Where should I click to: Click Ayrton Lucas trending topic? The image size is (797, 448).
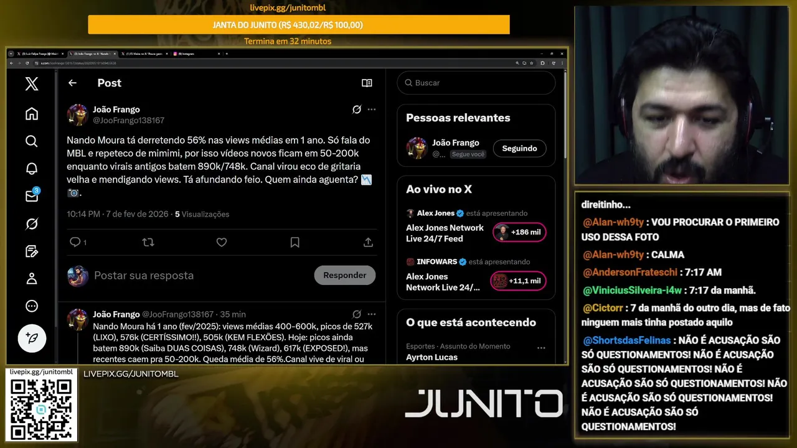point(432,357)
